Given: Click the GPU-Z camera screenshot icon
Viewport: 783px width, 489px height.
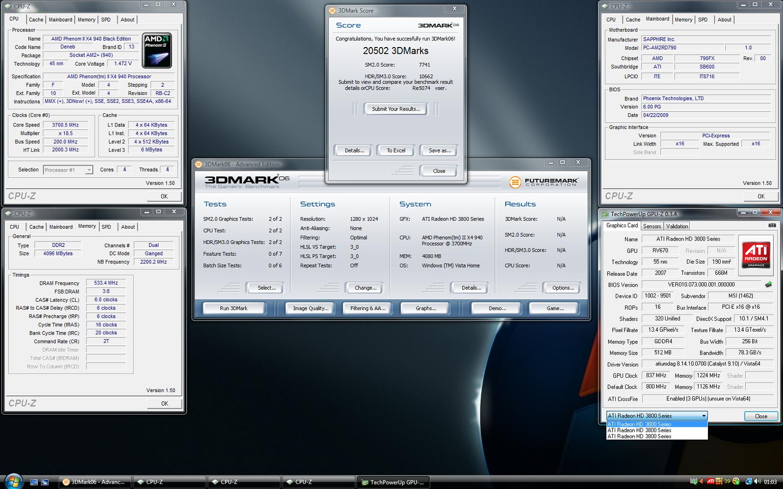Looking at the screenshot, I should point(772,225).
